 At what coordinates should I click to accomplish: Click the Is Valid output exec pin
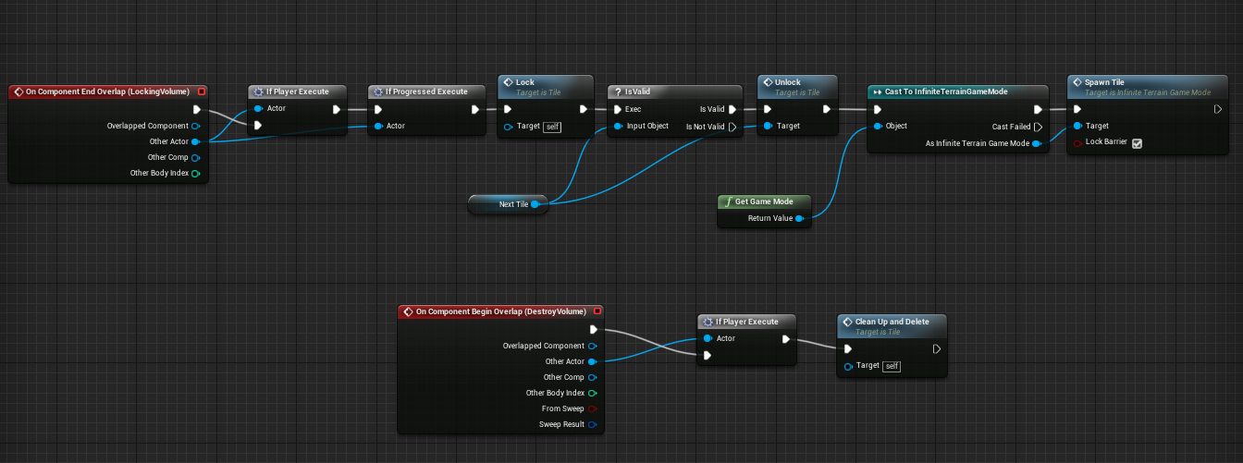(x=732, y=109)
